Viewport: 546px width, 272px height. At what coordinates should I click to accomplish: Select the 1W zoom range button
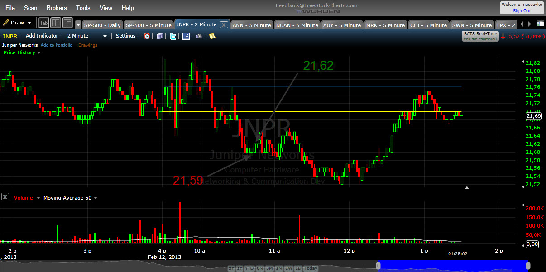pyautogui.click(x=288, y=268)
